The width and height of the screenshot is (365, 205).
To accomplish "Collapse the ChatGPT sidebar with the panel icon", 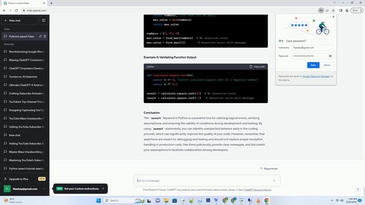I will pyautogui.click(x=44, y=20).
